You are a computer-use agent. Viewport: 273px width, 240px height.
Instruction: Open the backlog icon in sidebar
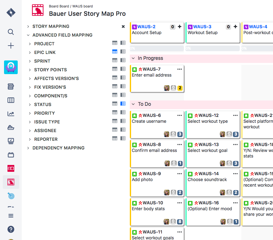click(x=11, y=87)
